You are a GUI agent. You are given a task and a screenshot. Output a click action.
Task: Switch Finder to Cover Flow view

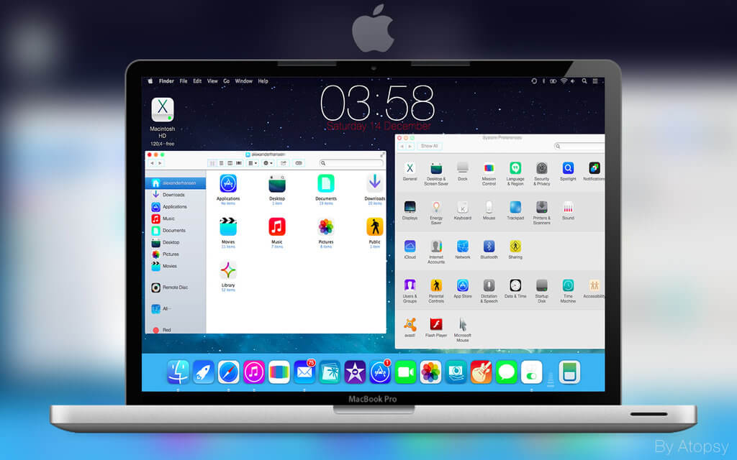coord(239,163)
